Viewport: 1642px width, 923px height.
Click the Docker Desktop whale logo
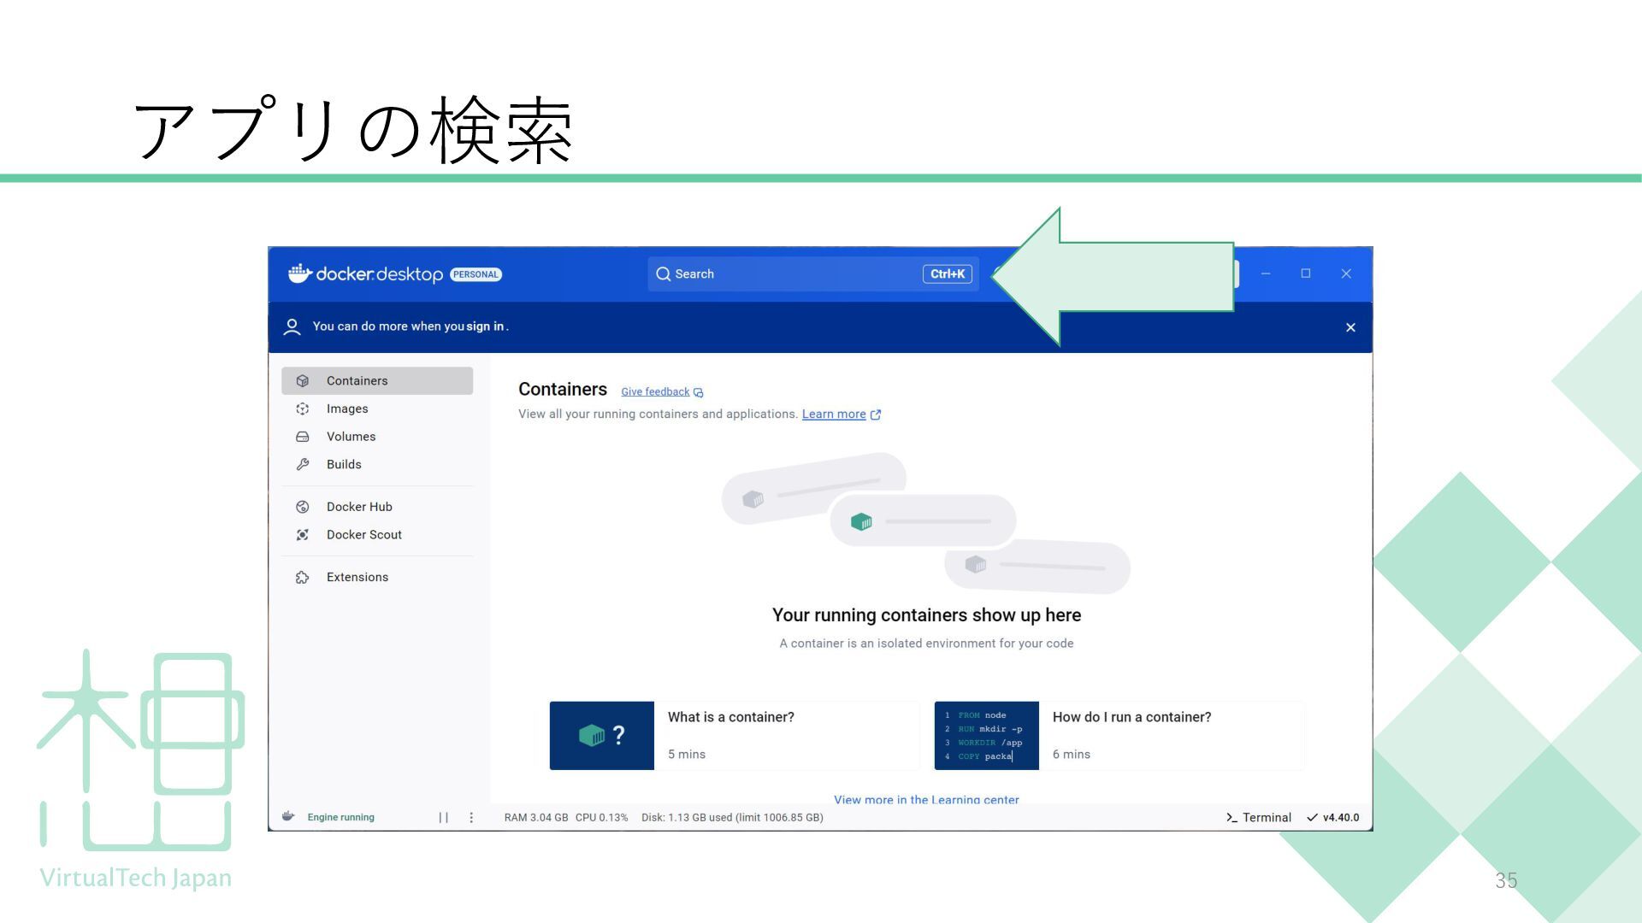point(299,273)
